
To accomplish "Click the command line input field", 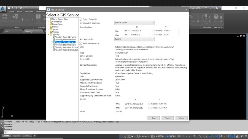I will [126, 132].
